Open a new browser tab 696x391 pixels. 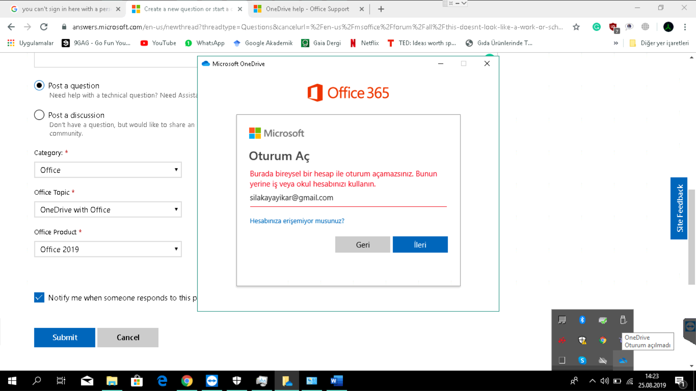[381, 9]
